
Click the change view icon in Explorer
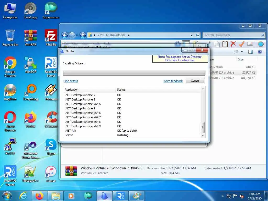tap(236, 52)
